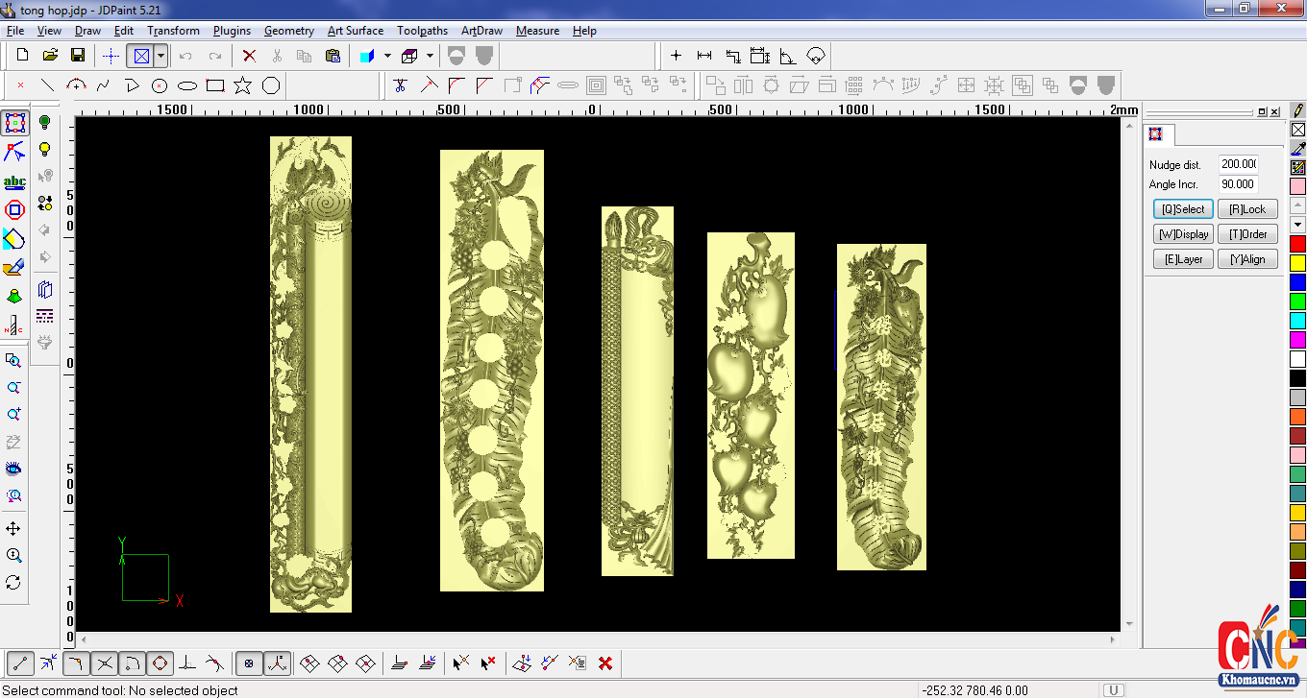Click the scissors trim tool
1307x699 pixels.
[401, 85]
